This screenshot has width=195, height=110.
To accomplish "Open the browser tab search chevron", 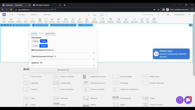I will click(x=175, y=5).
